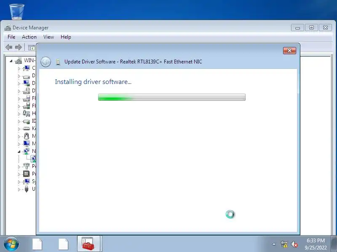This screenshot has width=337, height=252.
Task: Click the network card icon in dialog title
Action: pyautogui.click(x=58, y=62)
